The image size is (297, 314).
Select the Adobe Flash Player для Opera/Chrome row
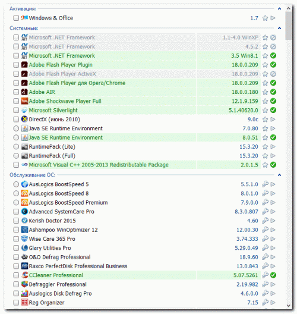pyautogui.click(x=144, y=83)
